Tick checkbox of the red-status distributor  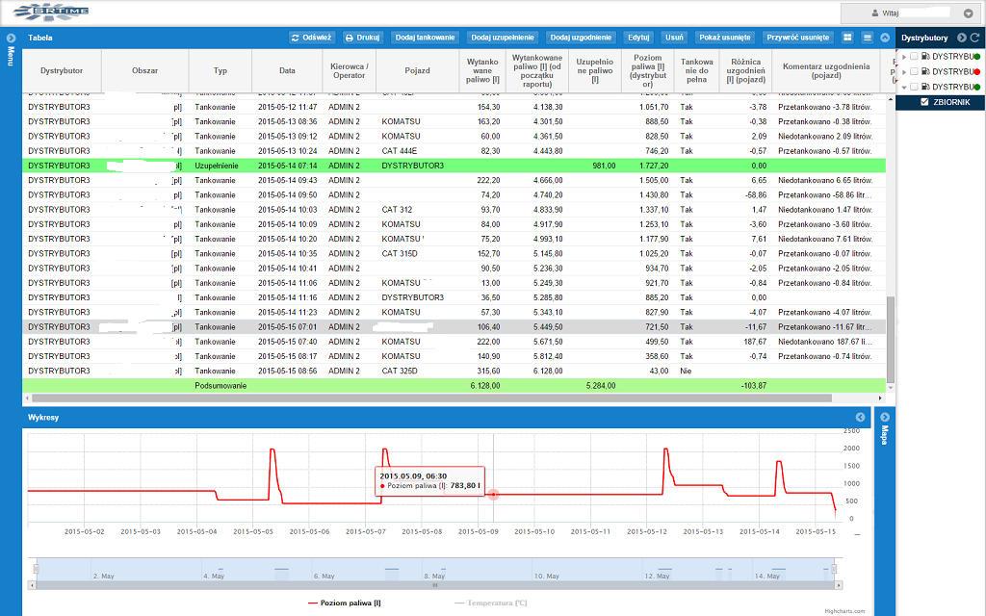click(x=915, y=71)
